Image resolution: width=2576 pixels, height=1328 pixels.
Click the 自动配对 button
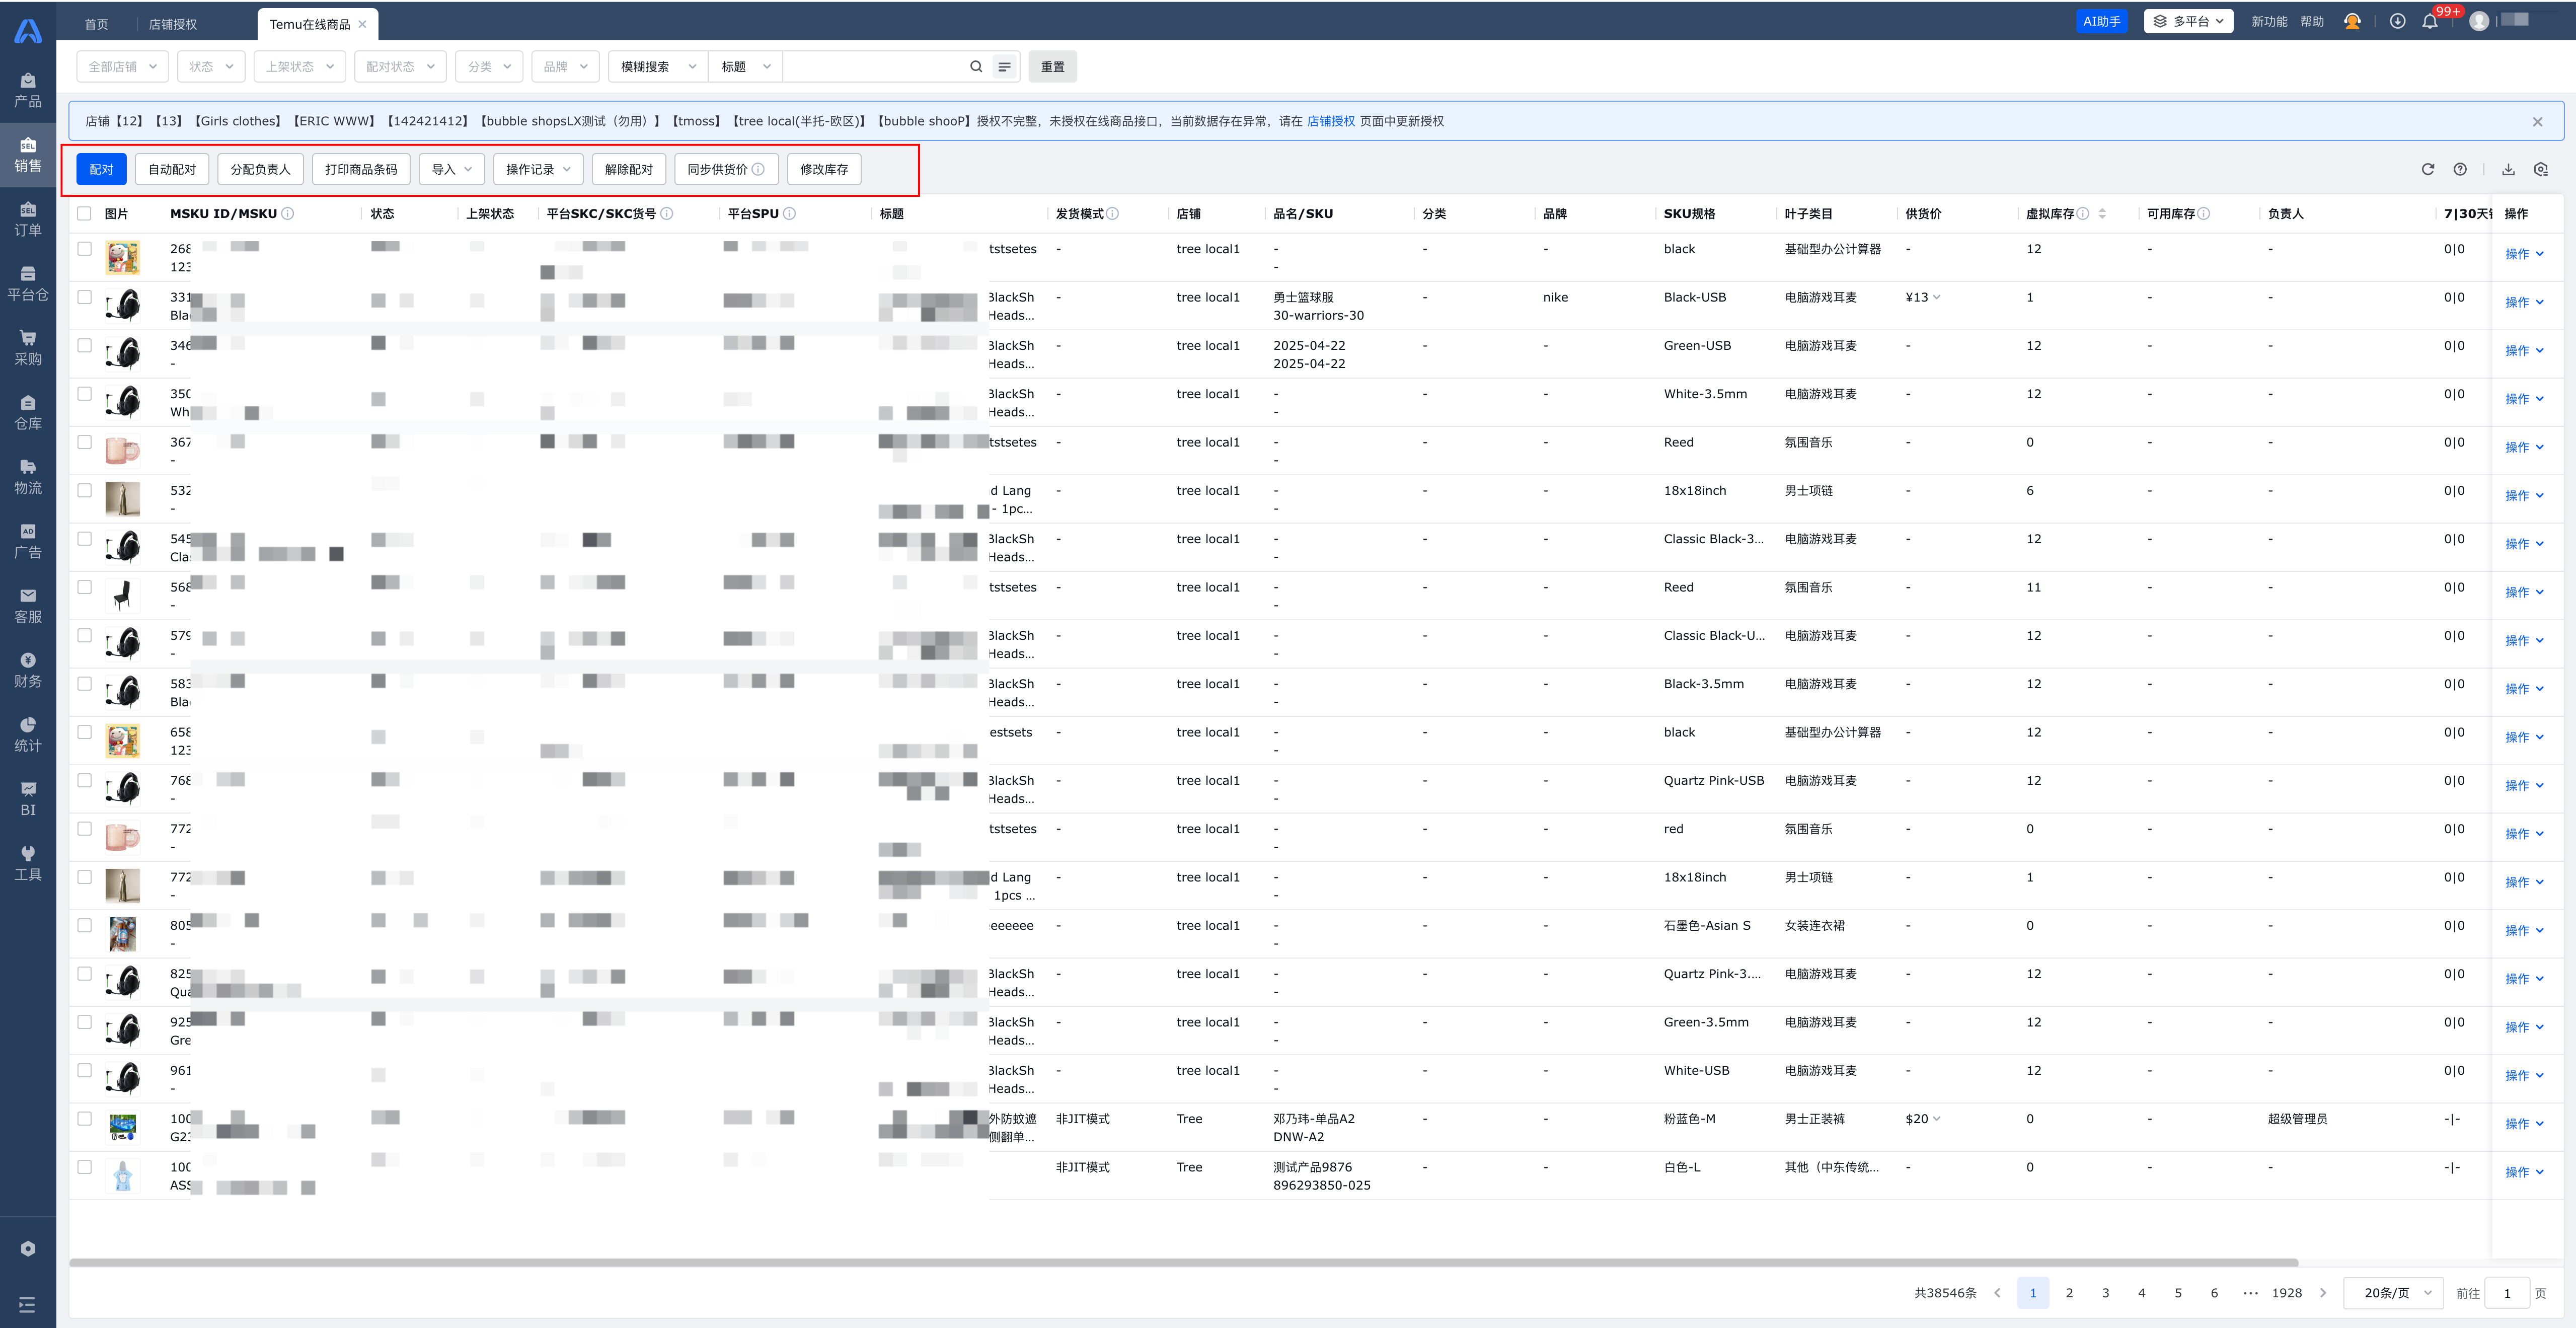point(172,169)
